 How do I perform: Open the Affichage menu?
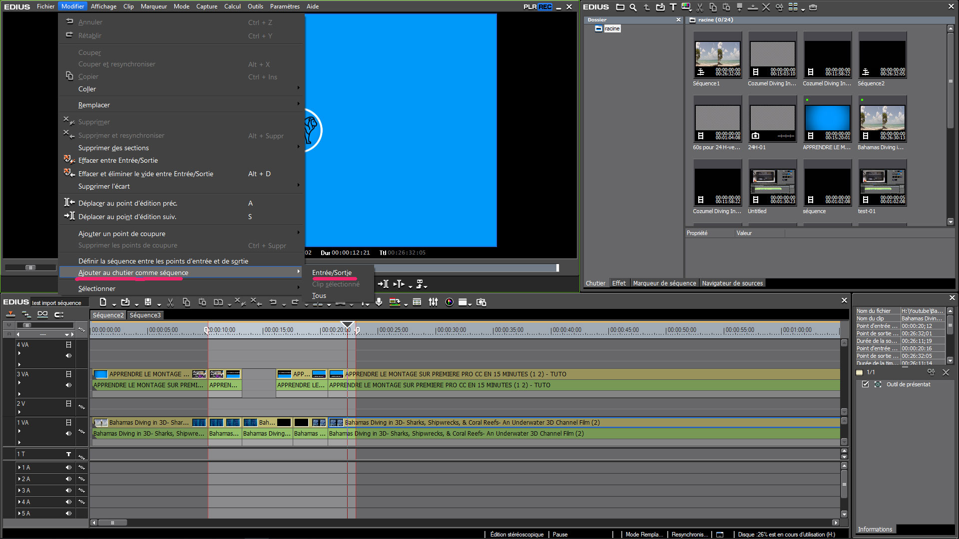tap(104, 6)
